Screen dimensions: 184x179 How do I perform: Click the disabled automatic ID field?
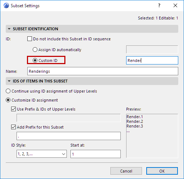click(x=152, y=49)
